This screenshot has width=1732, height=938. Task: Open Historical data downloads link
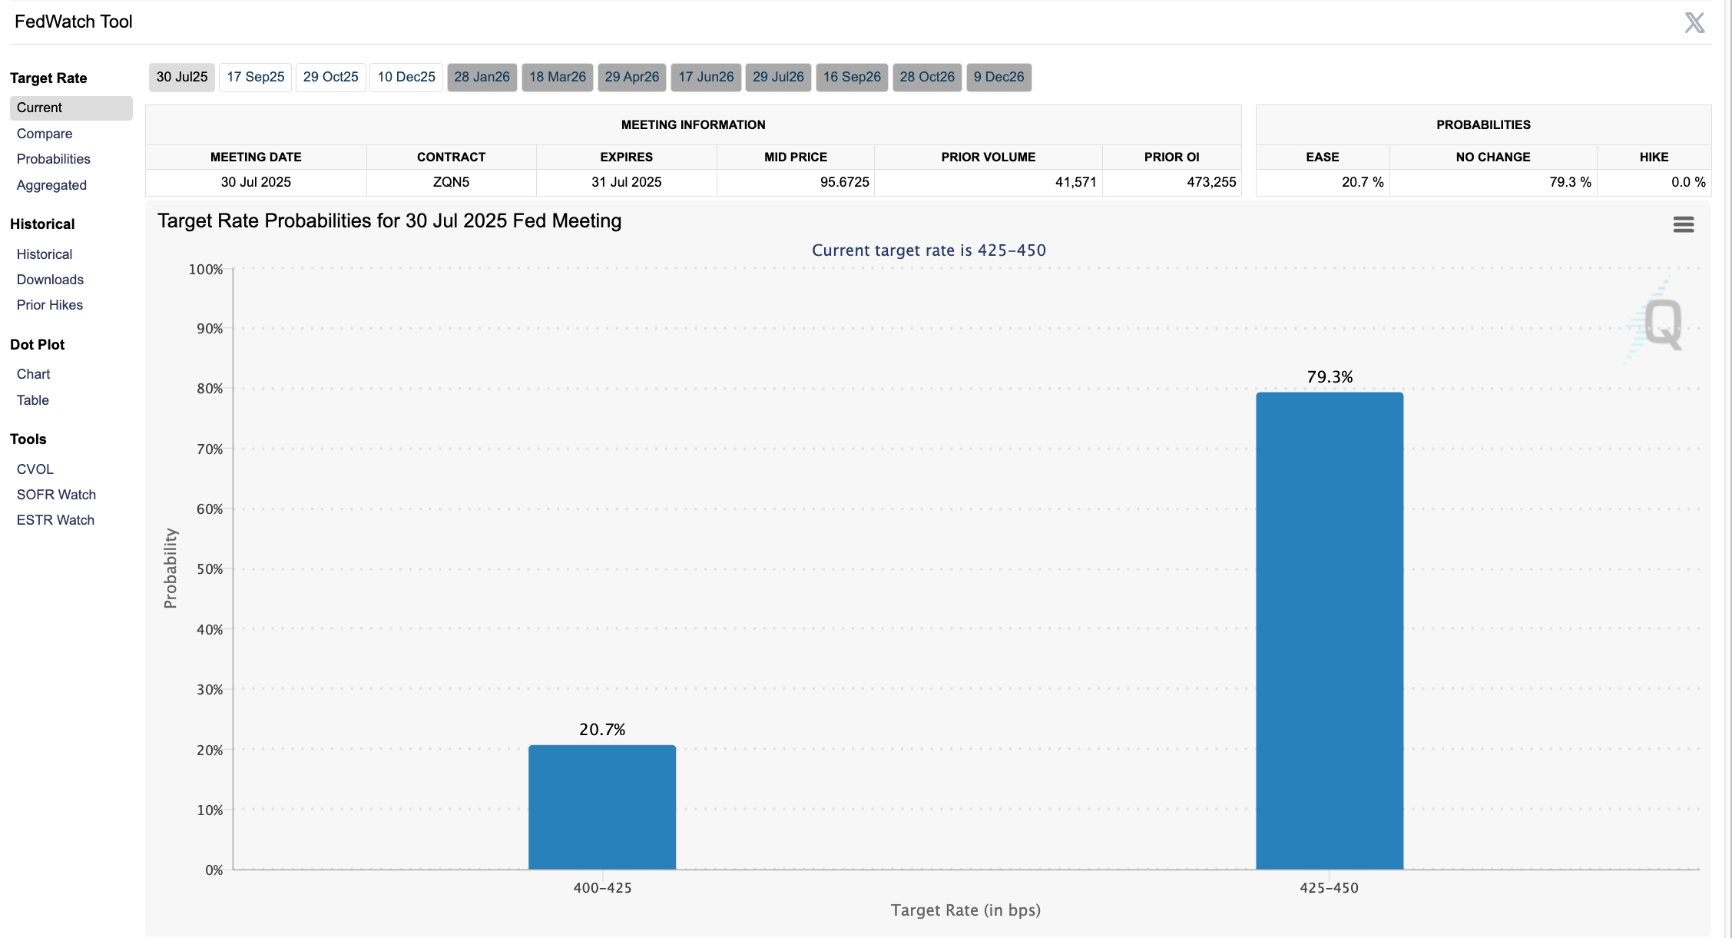[50, 280]
